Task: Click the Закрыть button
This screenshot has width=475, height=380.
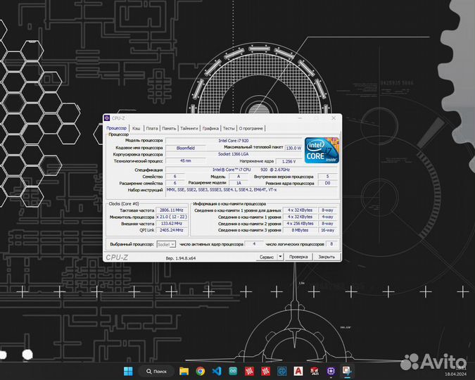Action: [x=327, y=257]
